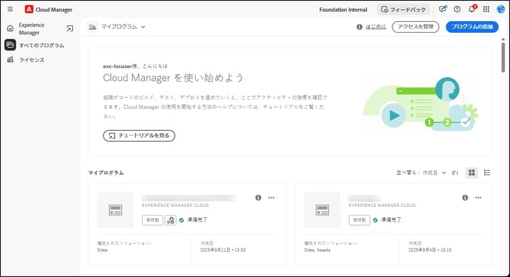Toggle the sort direction icon
The width and height of the screenshot is (510, 277).
click(455, 173)
